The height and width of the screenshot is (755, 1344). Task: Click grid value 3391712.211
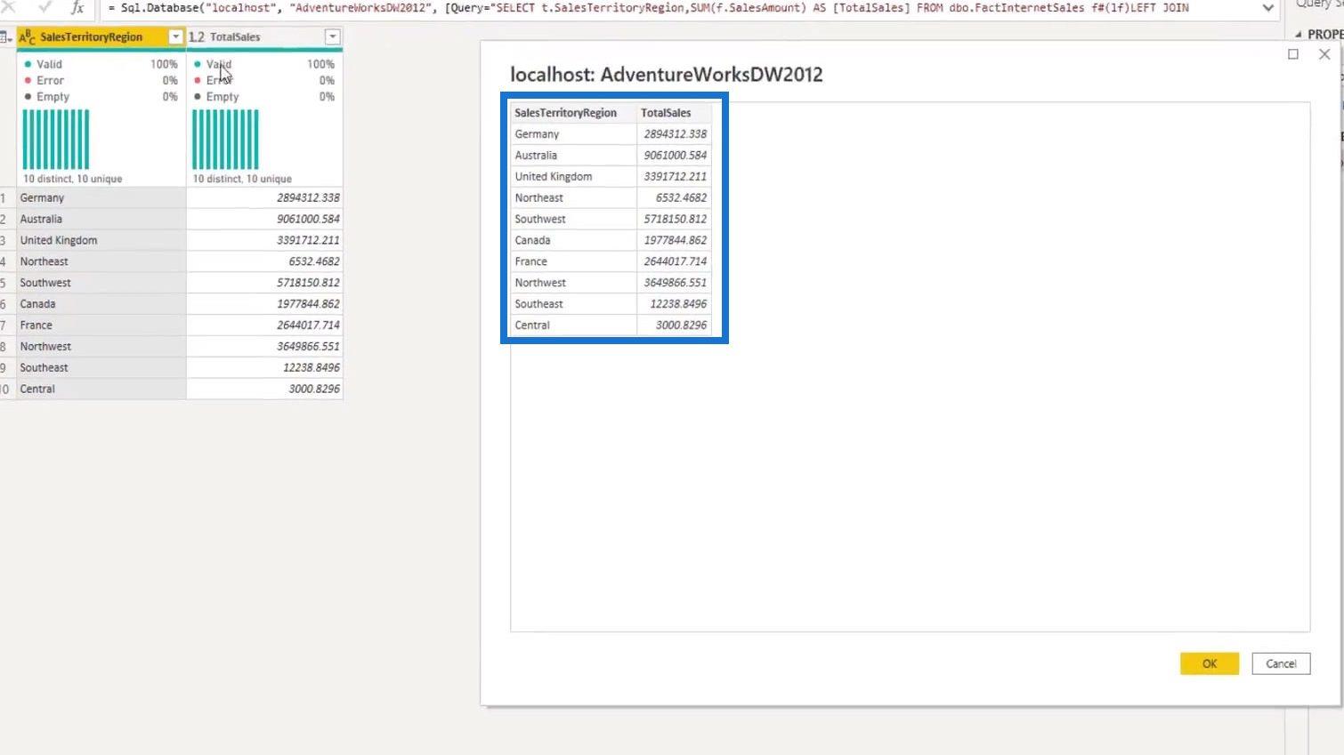click(x=264, y=240)
